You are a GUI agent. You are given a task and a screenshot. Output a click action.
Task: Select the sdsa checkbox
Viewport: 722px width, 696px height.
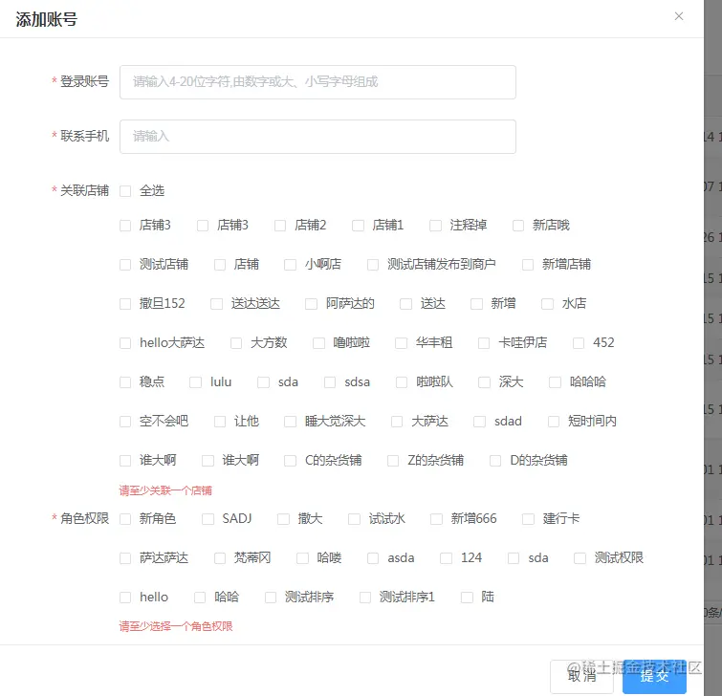click(330, 382)
